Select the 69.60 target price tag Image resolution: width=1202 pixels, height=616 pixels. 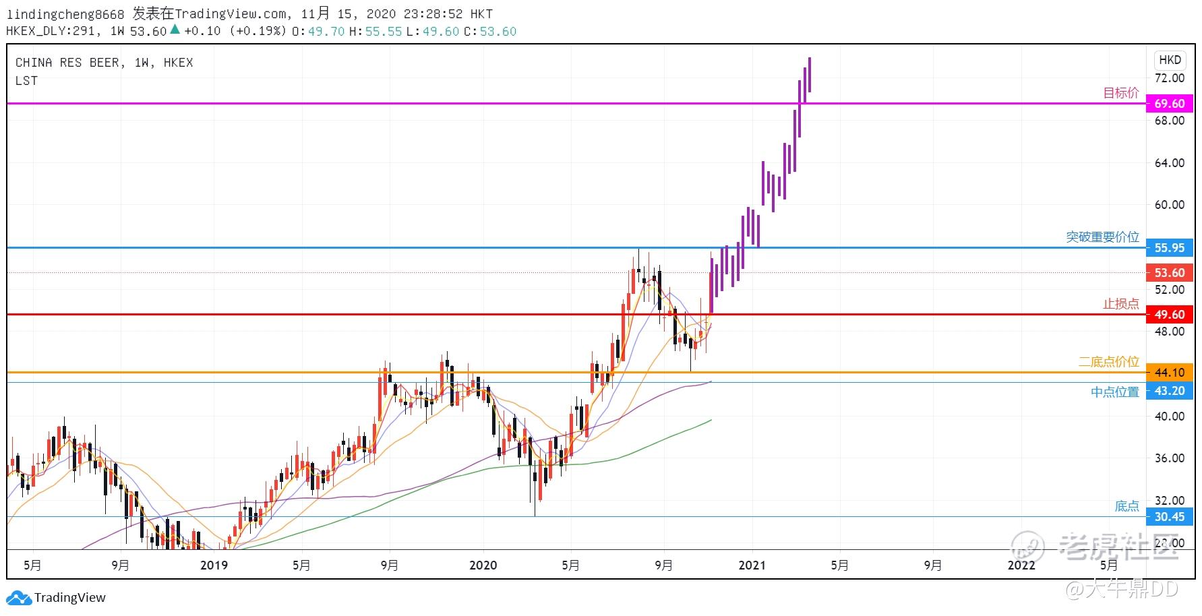[x=1170, y=104]
